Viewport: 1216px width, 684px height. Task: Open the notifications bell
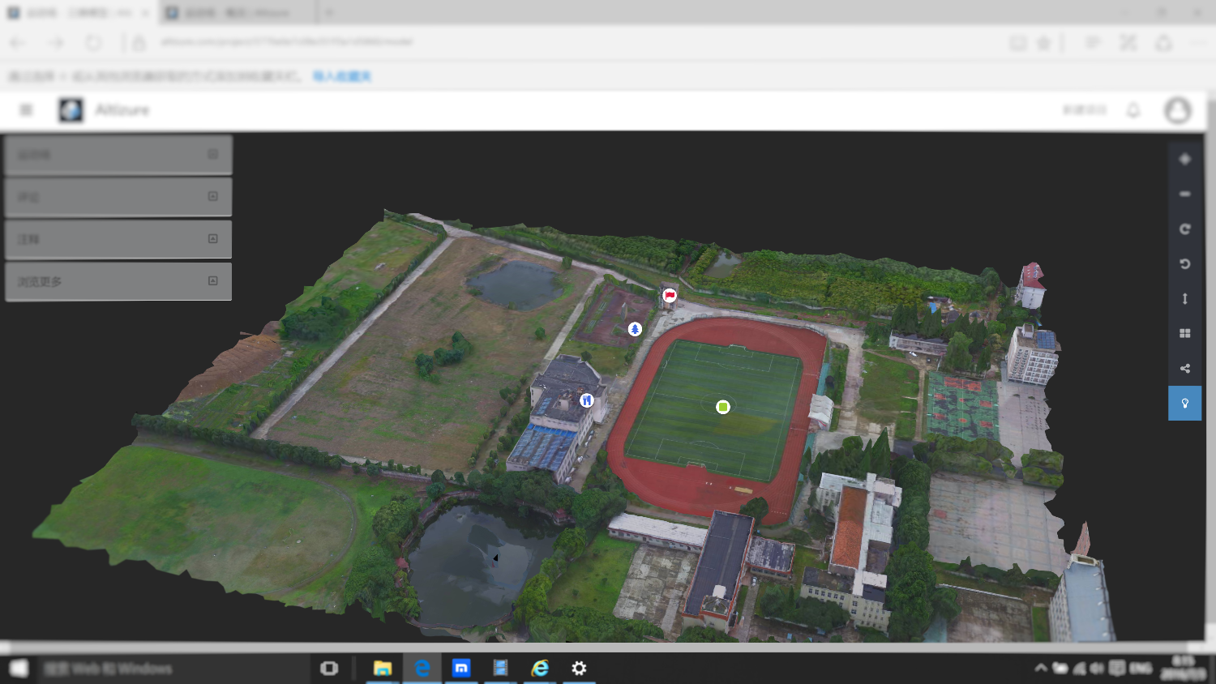pos(1133,109)
